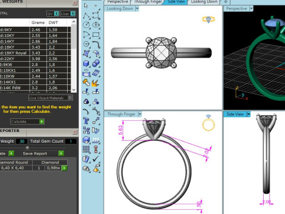Screen dimensions: 285x214
Task: Open the Through Finger viewport dropdown arrow
Action: point(140,114)
